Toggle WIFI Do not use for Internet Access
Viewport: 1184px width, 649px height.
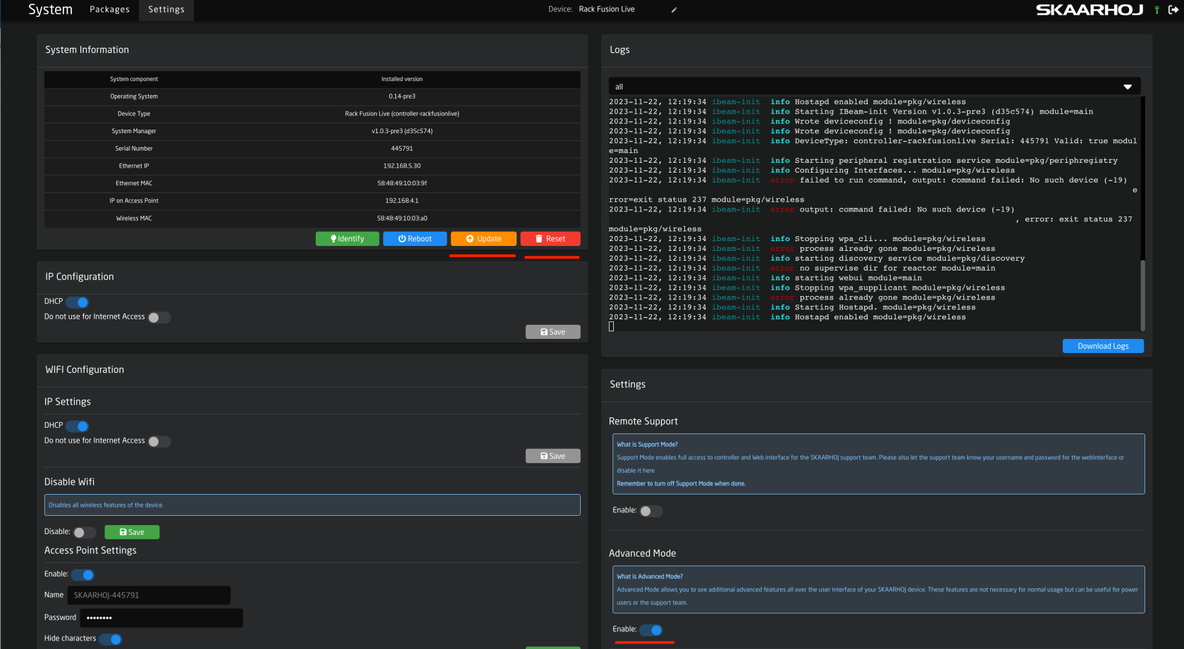tap(159, 442)
